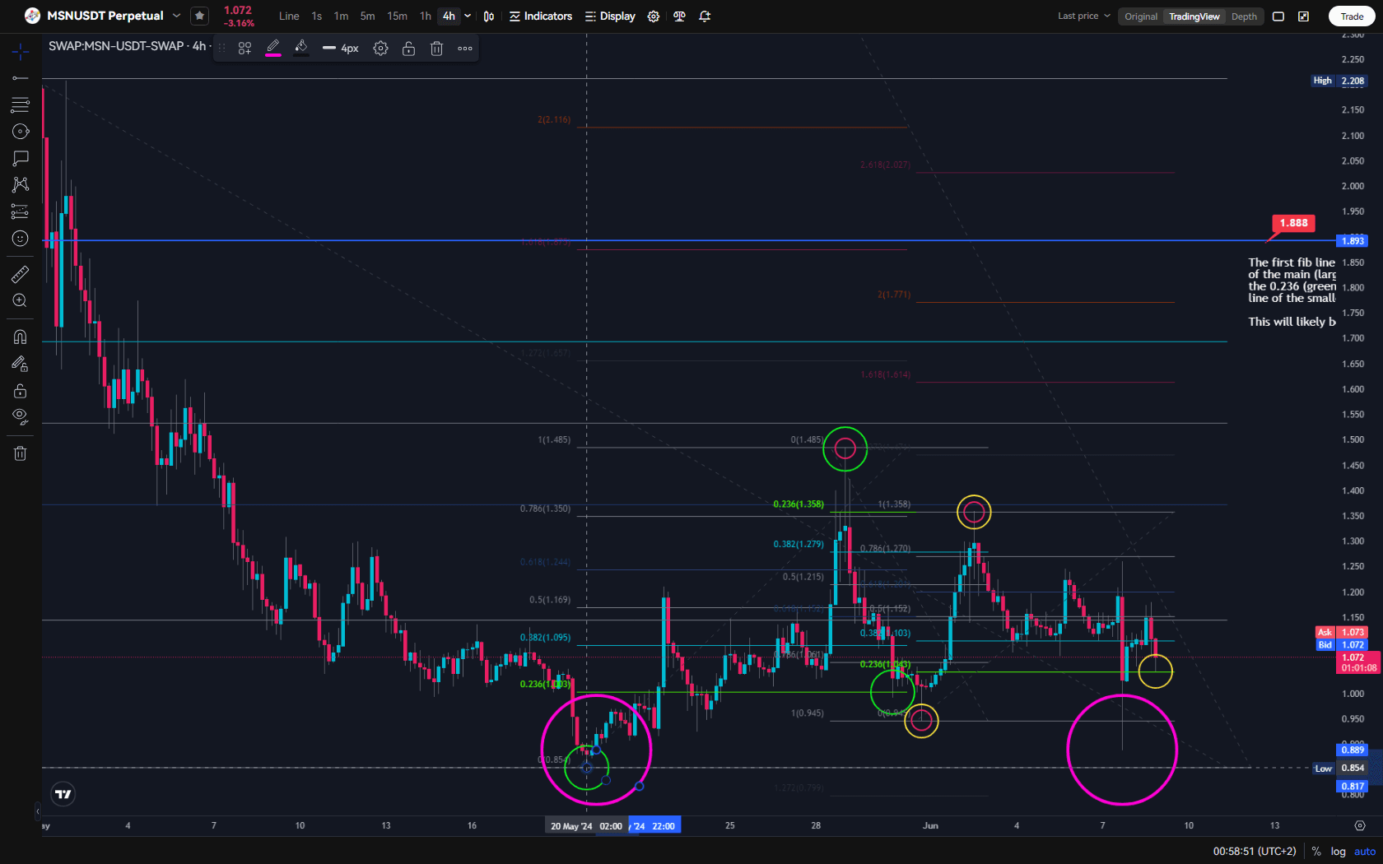Viewport: 1383px width, 864px height.
Task: Open more options ellipsis in drawing toolbar
Action: tap(465, 49)
